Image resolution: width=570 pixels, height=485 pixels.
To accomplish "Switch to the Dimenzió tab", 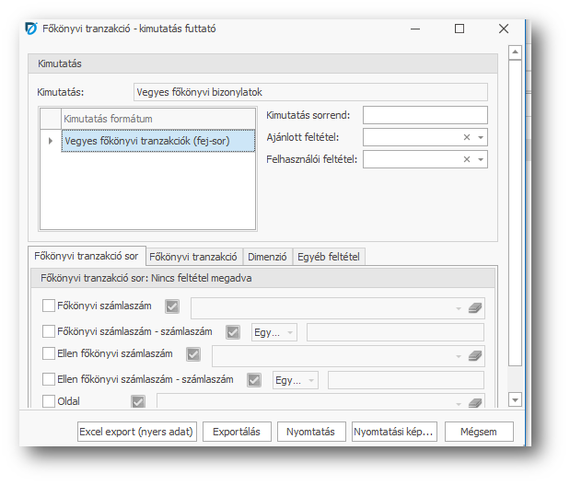I will point(269,258).
